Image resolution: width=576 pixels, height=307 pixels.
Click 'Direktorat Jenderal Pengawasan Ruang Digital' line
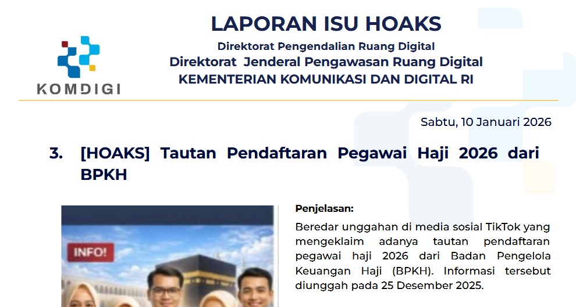click(326, 62)
